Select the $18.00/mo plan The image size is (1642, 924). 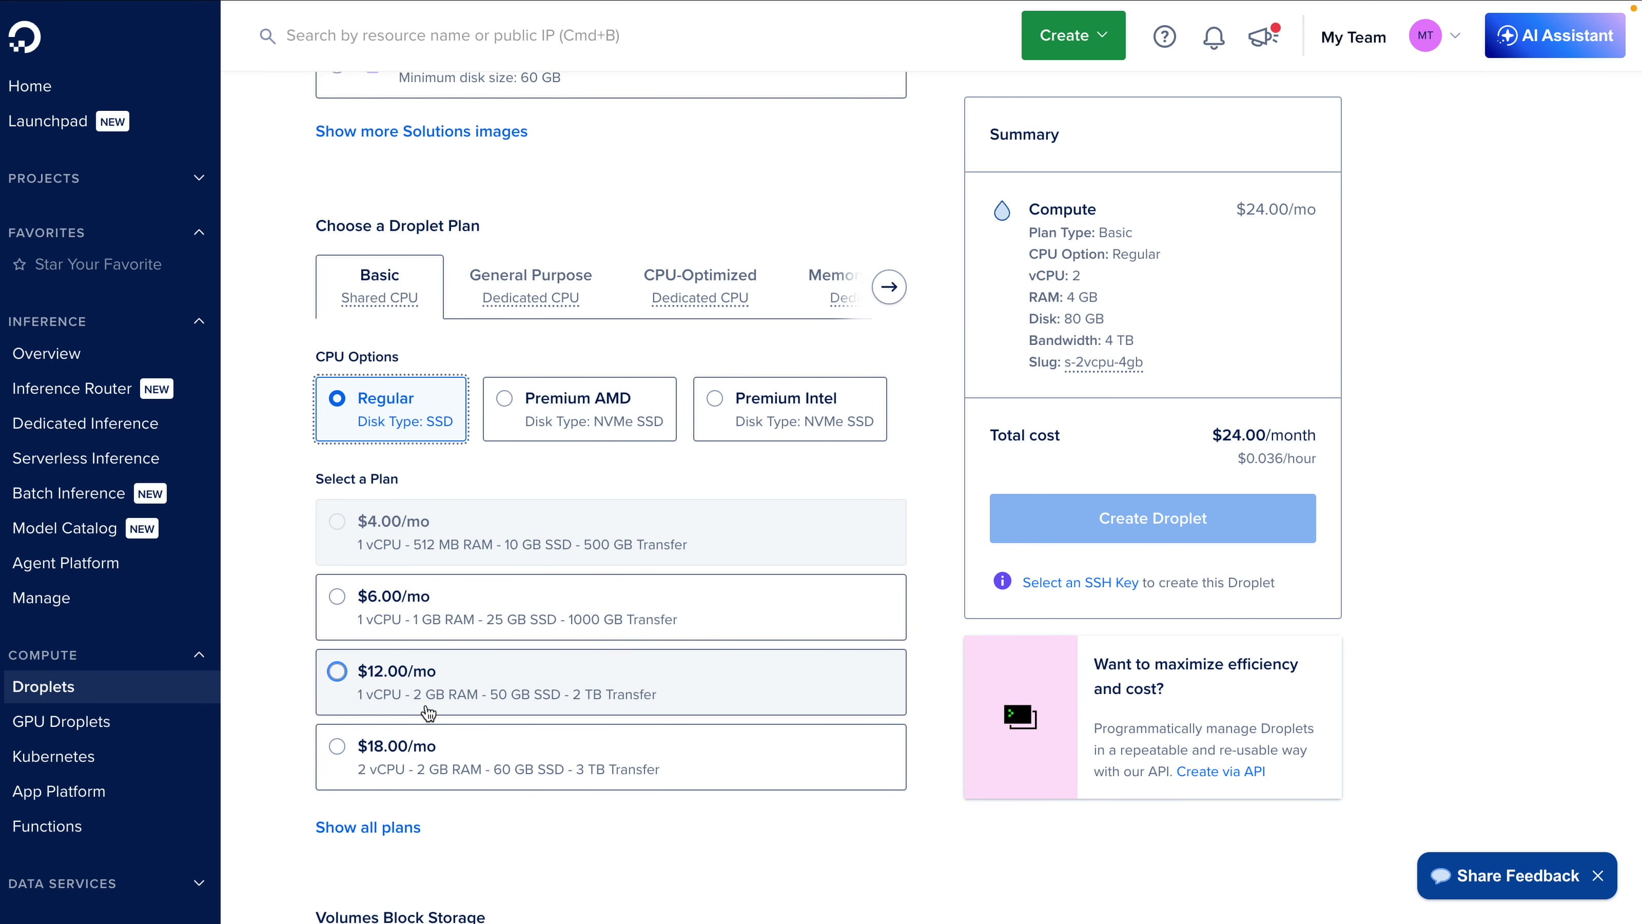click(x=611, y=757)
